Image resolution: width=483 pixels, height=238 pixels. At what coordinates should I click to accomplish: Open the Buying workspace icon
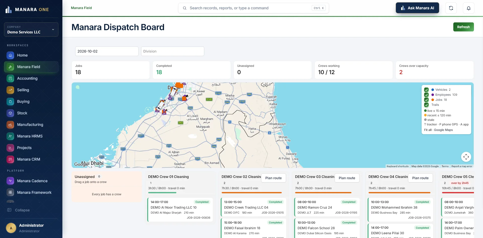pyautogui.click(x=10, y=102)
